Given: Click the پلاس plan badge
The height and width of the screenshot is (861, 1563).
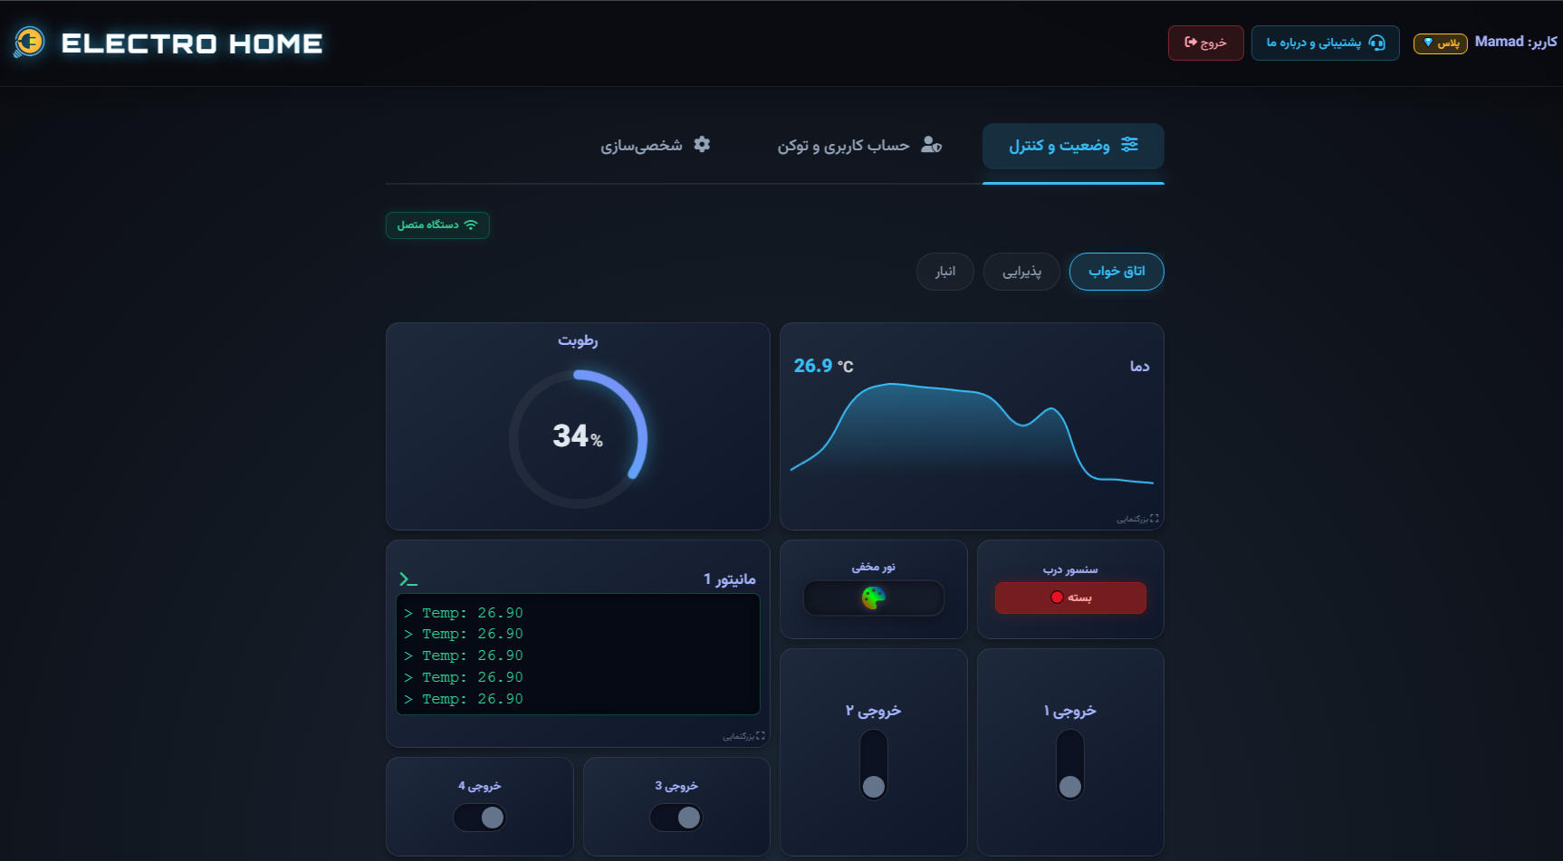Looking at the screenshot, I should click(1440, 43).
